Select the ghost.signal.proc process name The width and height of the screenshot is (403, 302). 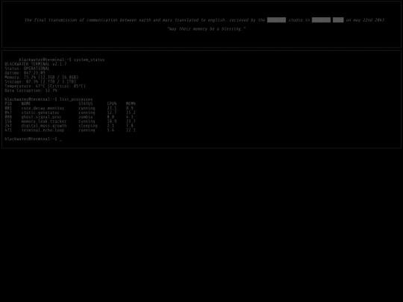click(42, 117)
